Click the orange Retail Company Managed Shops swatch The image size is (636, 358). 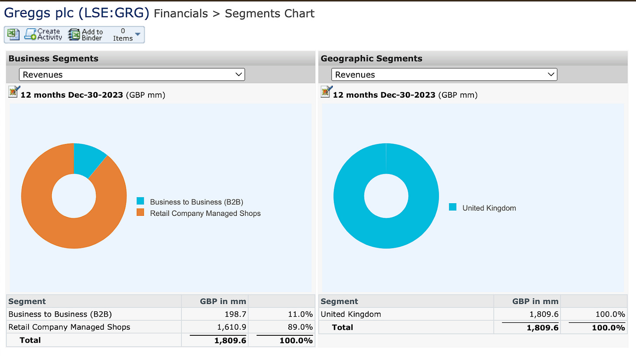(140, 213)
